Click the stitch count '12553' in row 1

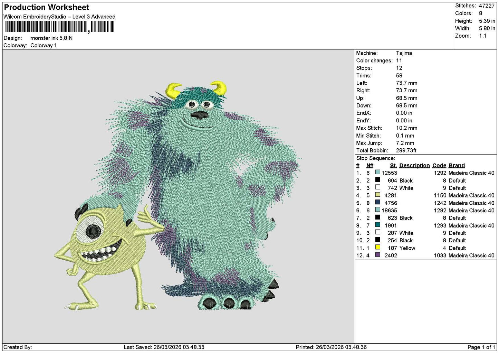(389, 173)
